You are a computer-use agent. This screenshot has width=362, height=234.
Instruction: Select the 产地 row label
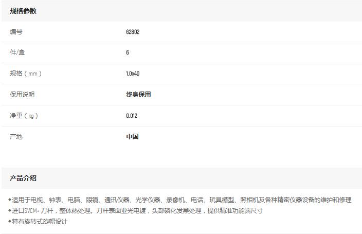[x=16, y=137]
